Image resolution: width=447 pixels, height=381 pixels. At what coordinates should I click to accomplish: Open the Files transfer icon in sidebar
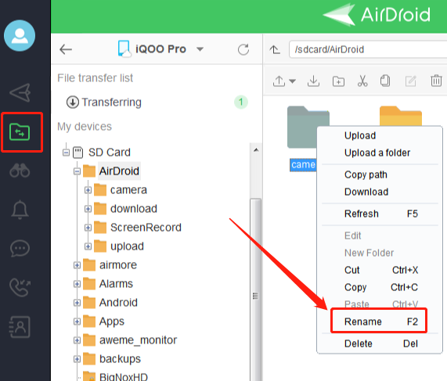coord(20,132)
